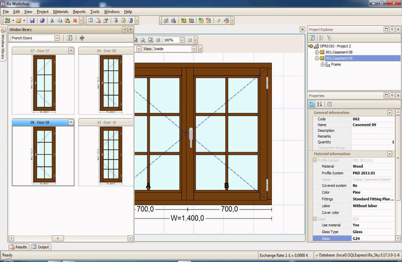Click the Zoom to selection rectangle icon

click(x=150, y=40)
